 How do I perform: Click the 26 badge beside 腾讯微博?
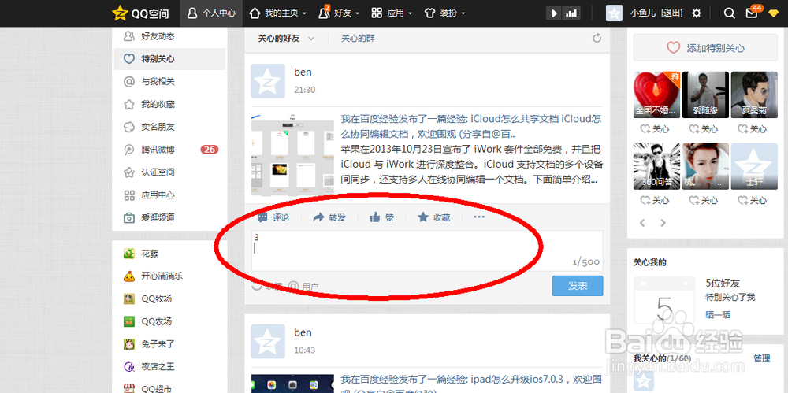(x=209, y=150)
